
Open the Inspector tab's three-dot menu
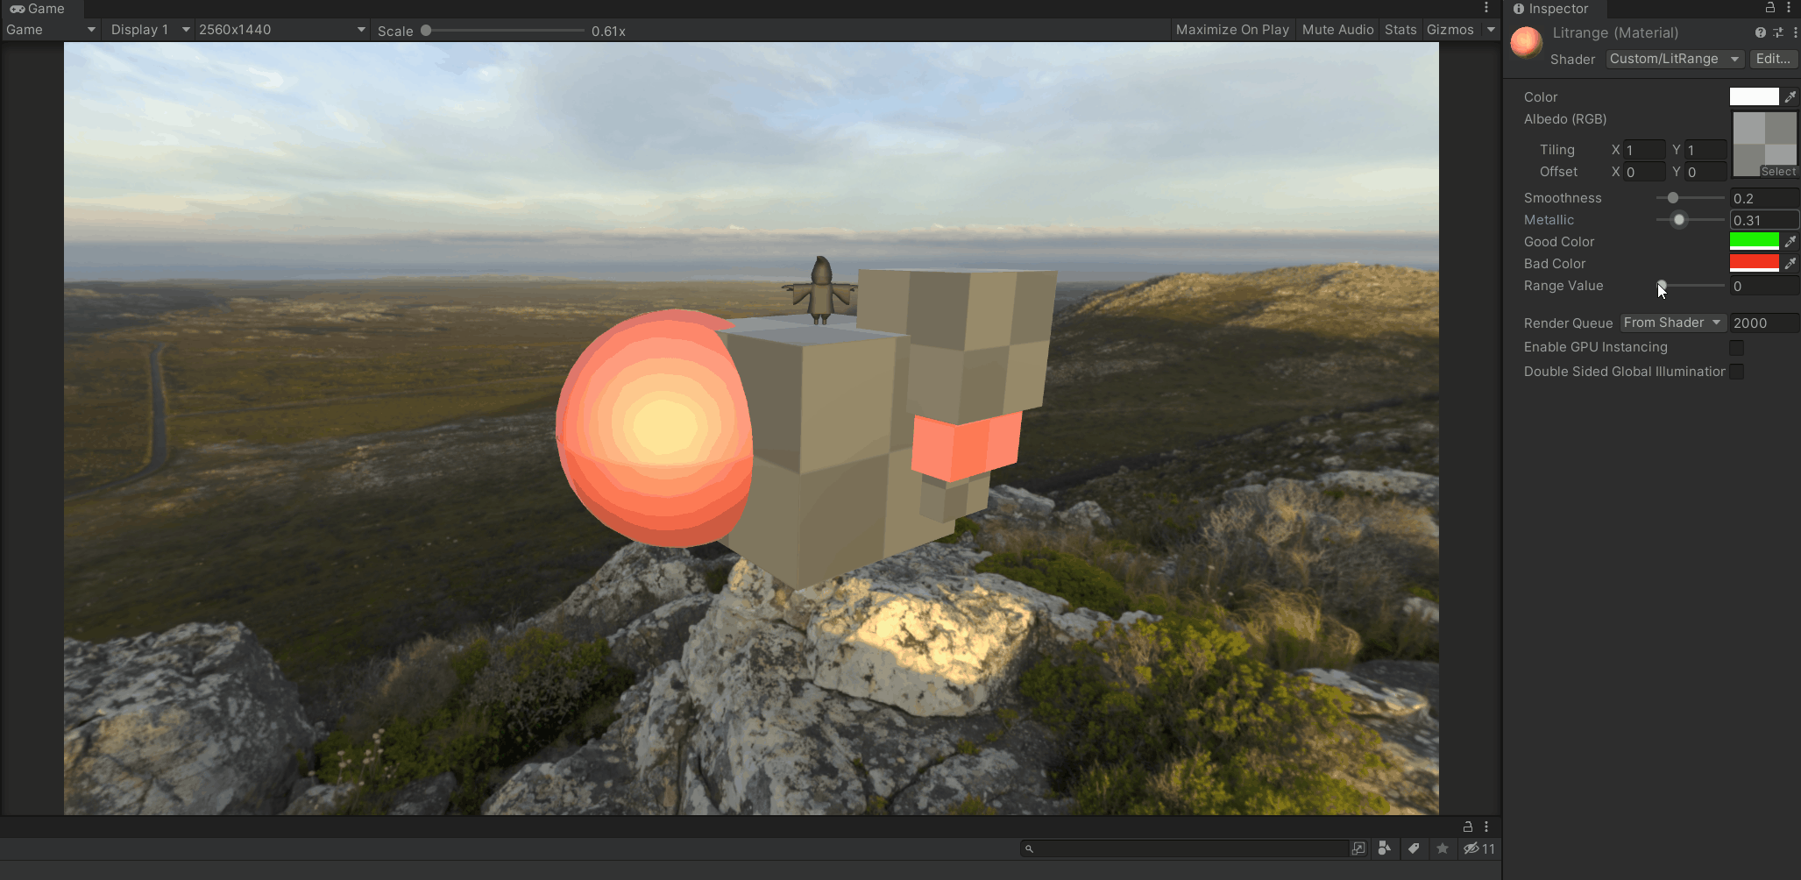1789,8
